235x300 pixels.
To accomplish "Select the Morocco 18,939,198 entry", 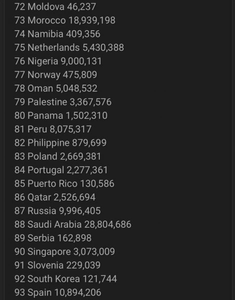I will point(65,20).
